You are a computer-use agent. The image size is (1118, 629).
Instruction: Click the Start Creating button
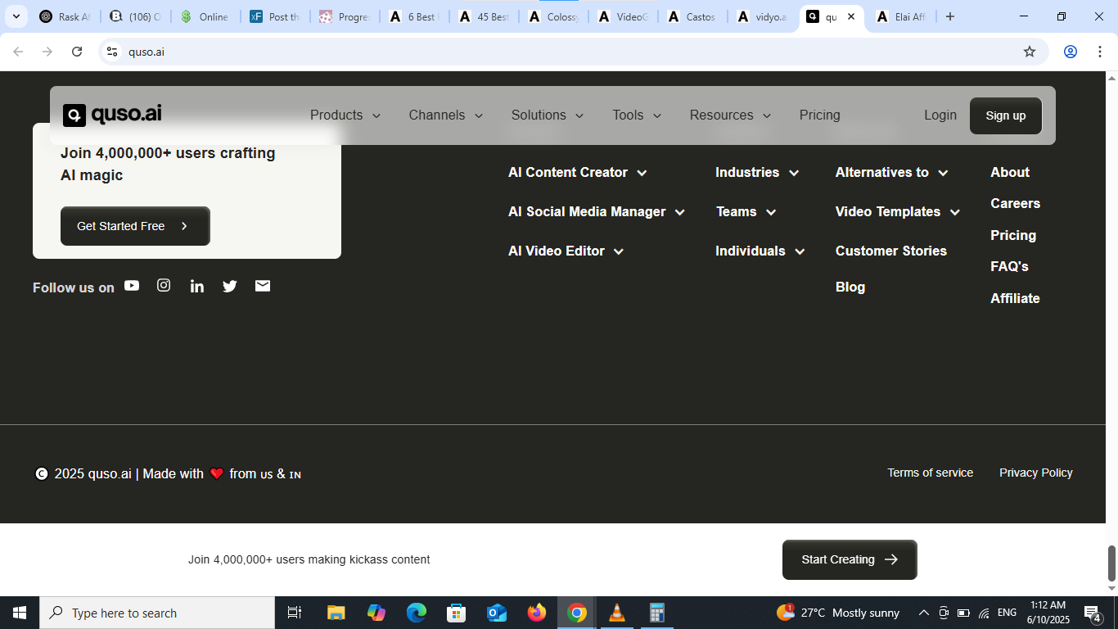click(x=850, y=559)
